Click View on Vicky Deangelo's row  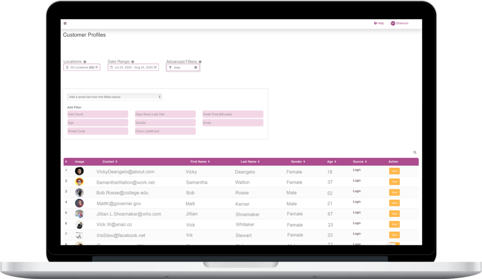click(x=394, y=171)
